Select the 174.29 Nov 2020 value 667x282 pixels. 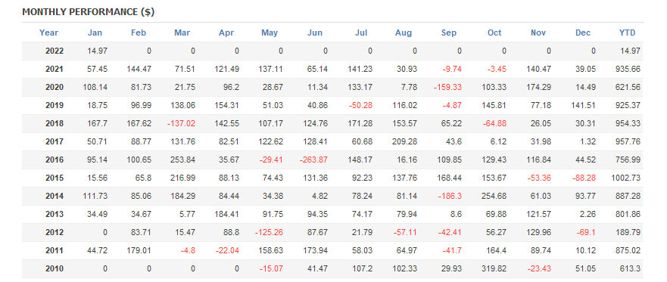539,88
